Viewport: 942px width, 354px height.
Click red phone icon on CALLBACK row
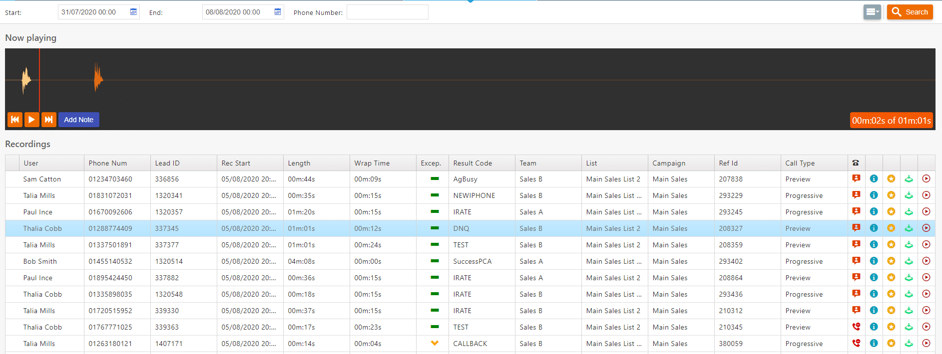click(856, 343)
